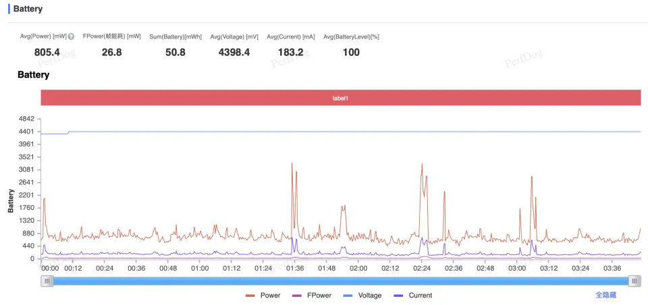The image size is (648, 305).
Task: Click the 全隐藏 hide-all link
Action: coord(605,295)
